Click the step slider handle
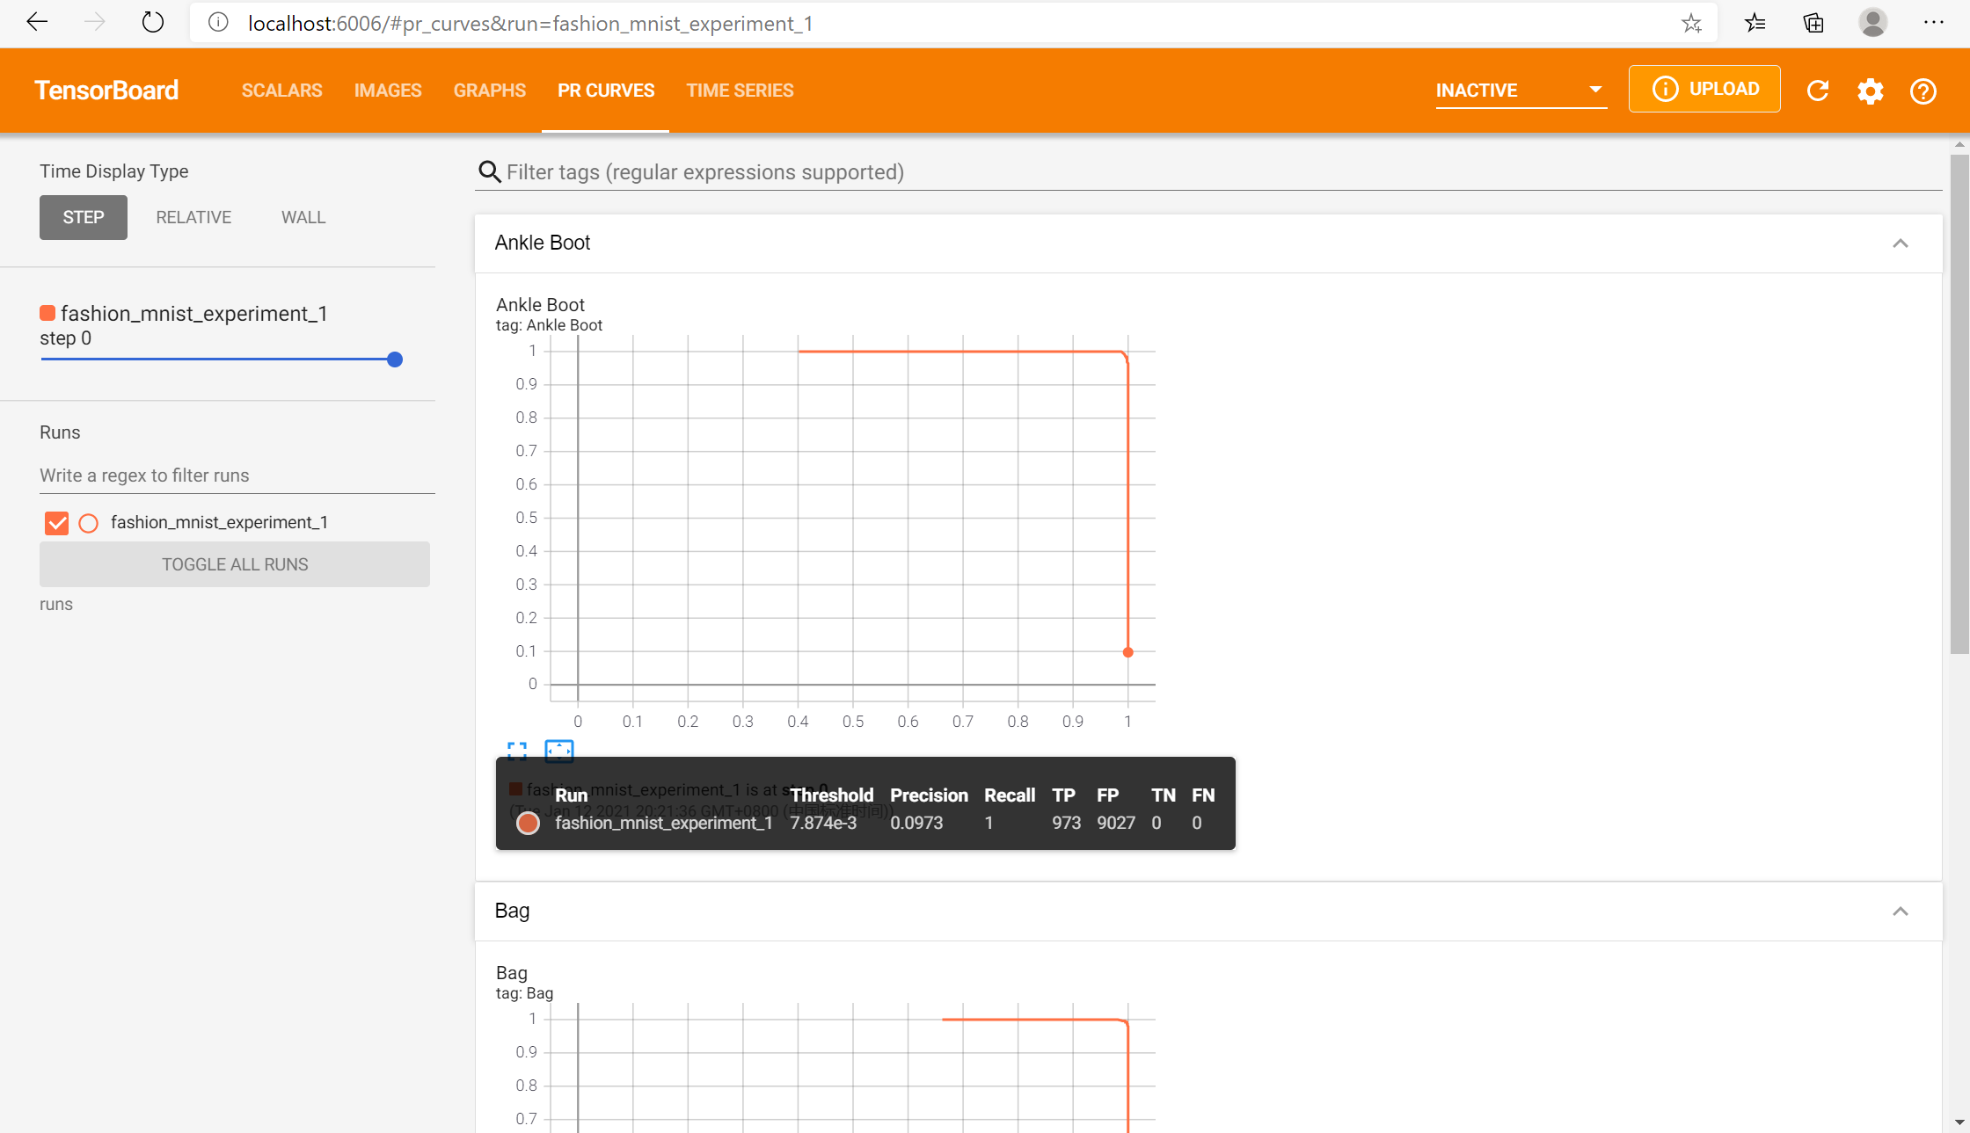The height and width of the screenshot is (1133, 1970). [395, 360]
